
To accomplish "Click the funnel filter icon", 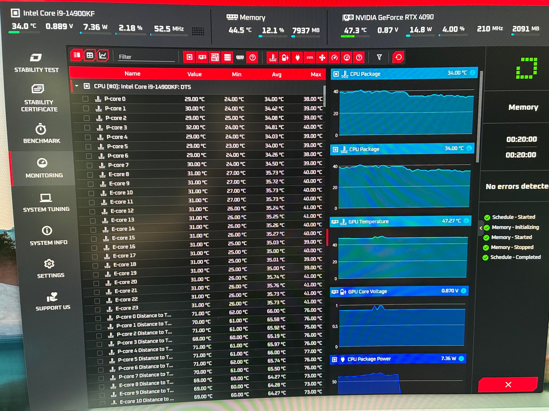I will [x=379, y=57].
